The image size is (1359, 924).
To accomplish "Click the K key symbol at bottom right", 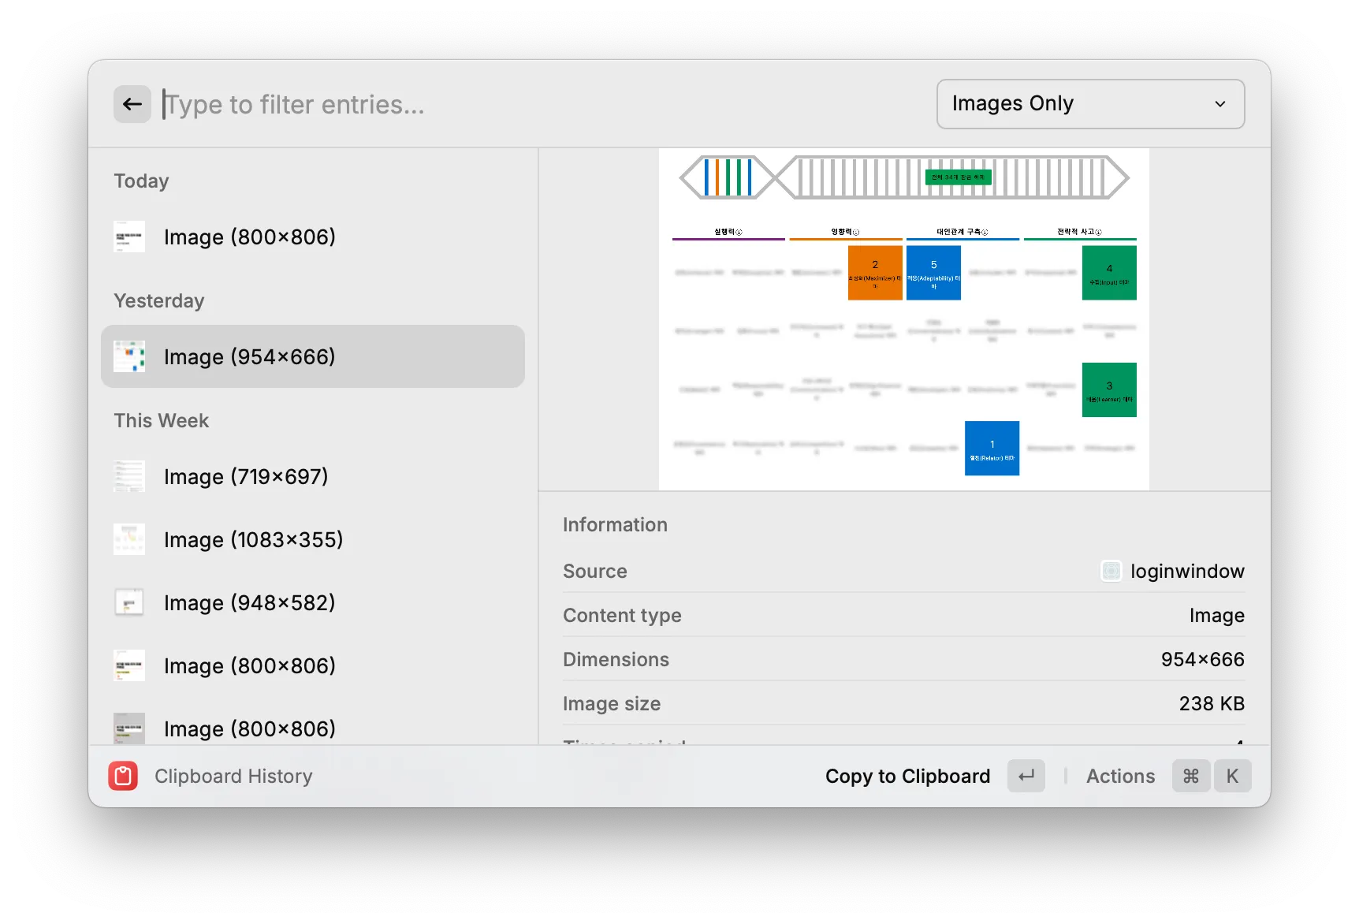I will (x=1232, y=776).
